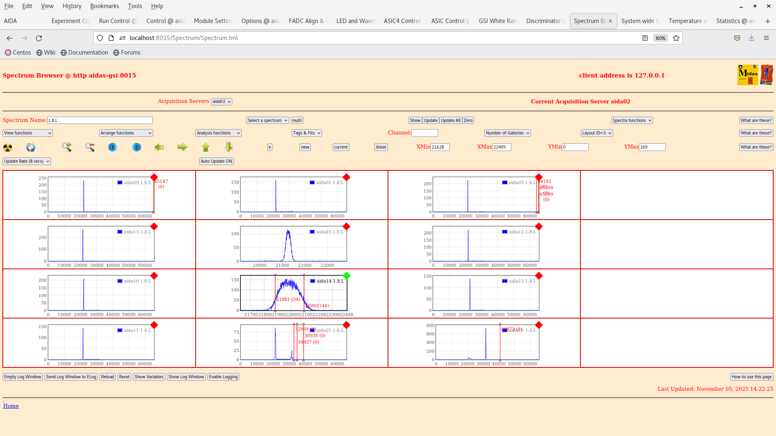Click the Send Log Window to ELog button
Screen dimensions: 776x436
pos(71,377)
